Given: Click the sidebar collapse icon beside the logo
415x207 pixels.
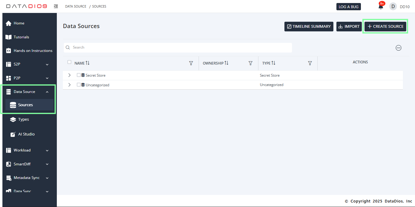Looking at the screenshot, I should (x=56, y=6).
